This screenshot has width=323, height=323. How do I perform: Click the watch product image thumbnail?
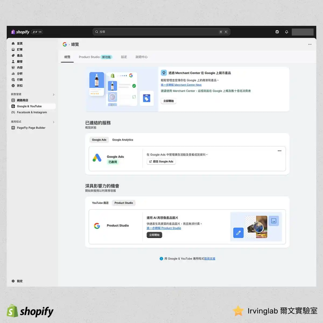[256, 227]
